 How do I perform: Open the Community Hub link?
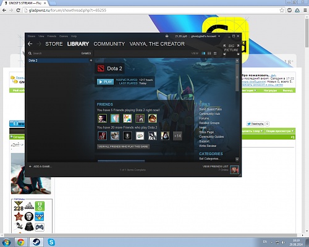[x=210, y=114]
